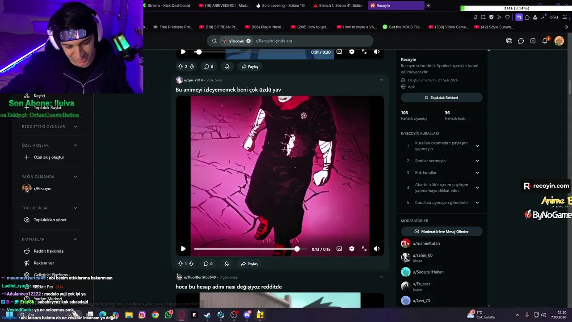This screenshot has width=572, height=322.
Task: Open comments on the gin-7914 post
Action: pos(208,264)
